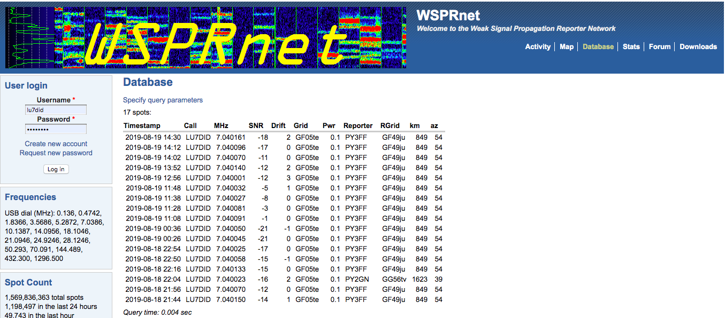Click the az column header
The height and width of the screenshot is (318, 725).
pyautogui.click(x=434, y=126)
